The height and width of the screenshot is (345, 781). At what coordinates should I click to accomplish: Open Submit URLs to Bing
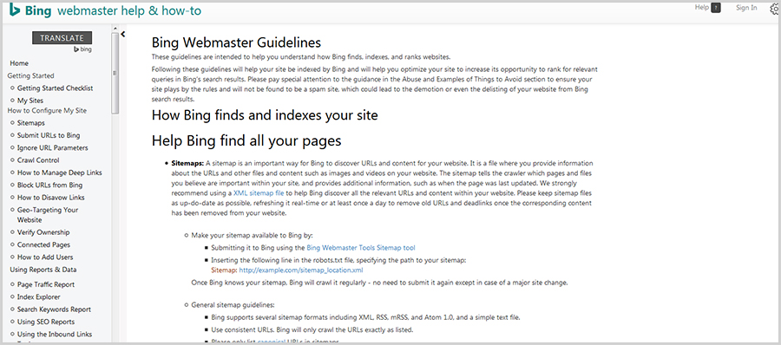click(49, 135)
